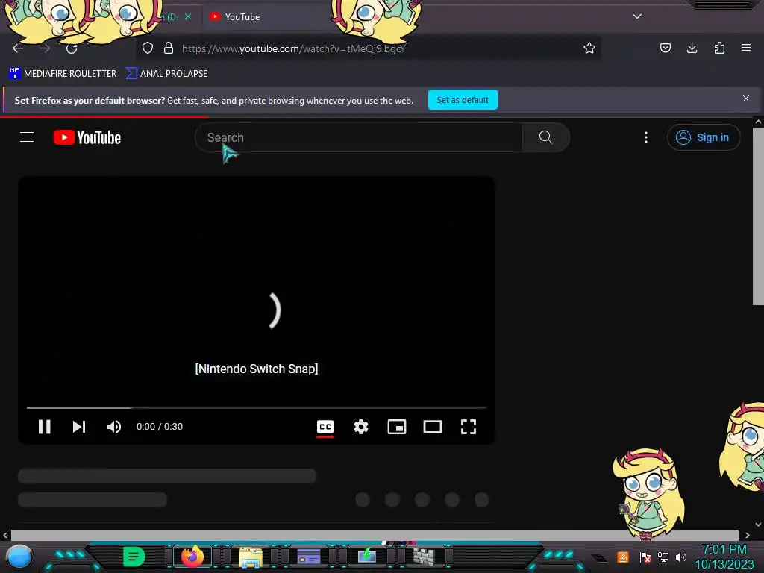764x573 pixels.
Task: Open the green notes taskbar app
Action: coord(134,557)
